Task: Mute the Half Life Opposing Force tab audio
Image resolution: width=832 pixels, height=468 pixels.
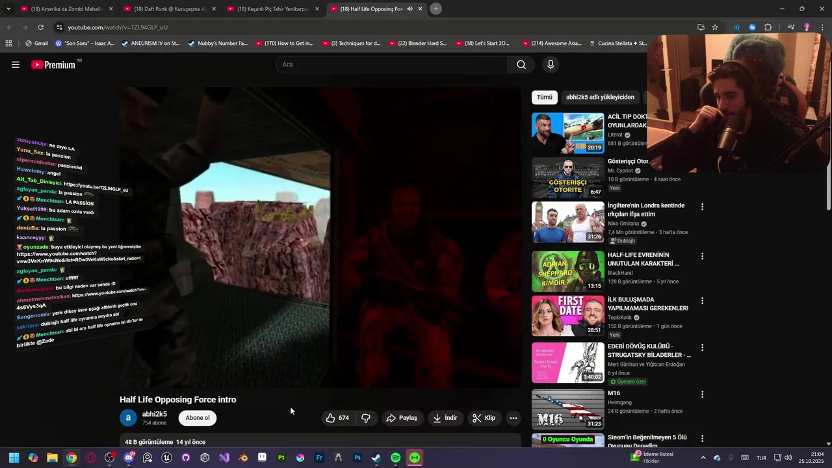Action: coord(409,9)
